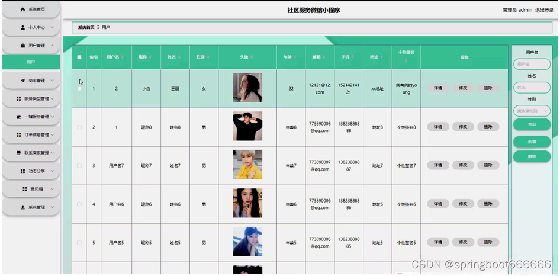Click 详情 button for user 小白
This screenshot has width=560, height=276.
[x=438, y=88]
